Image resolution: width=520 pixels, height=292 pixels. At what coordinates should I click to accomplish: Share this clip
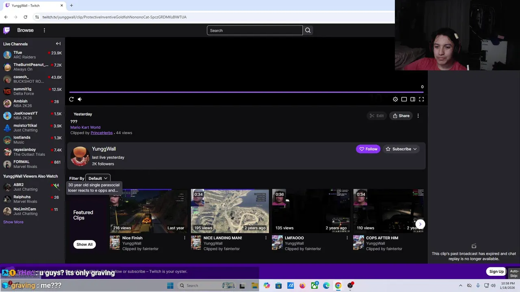click(x=401, y=116)
